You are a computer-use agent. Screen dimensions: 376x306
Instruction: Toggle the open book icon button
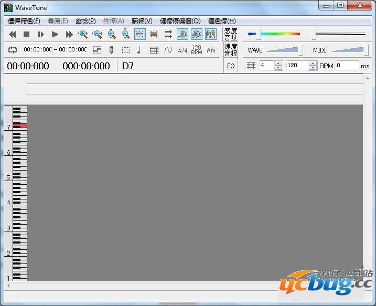click(x=211, y=35)
